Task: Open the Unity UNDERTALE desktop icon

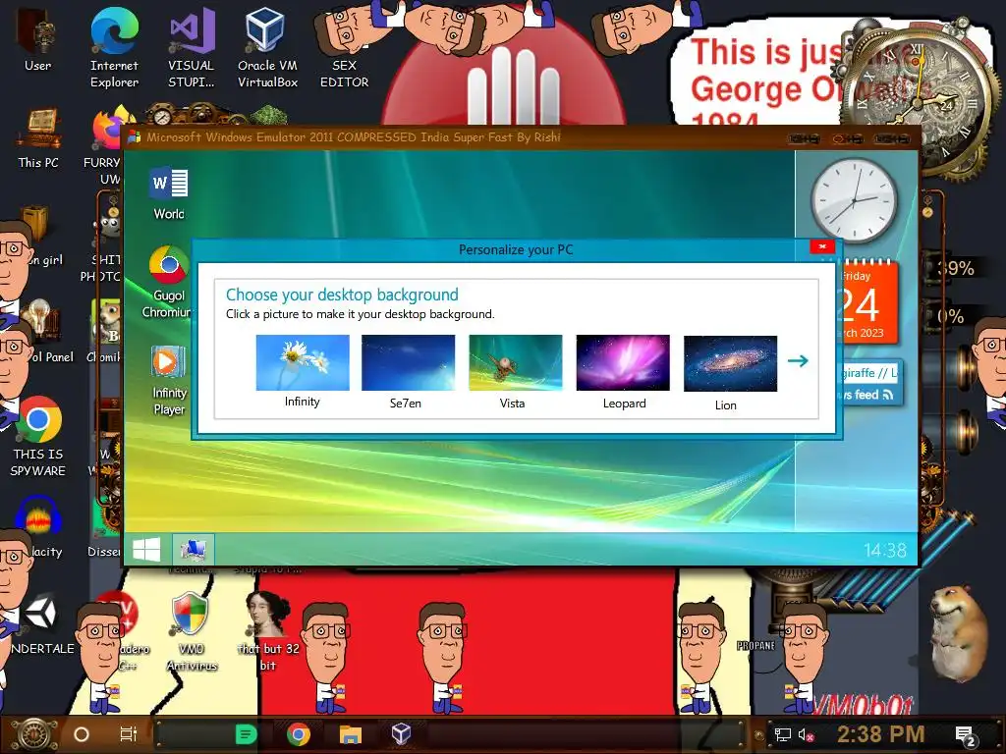Action: [x=42, y=623]
